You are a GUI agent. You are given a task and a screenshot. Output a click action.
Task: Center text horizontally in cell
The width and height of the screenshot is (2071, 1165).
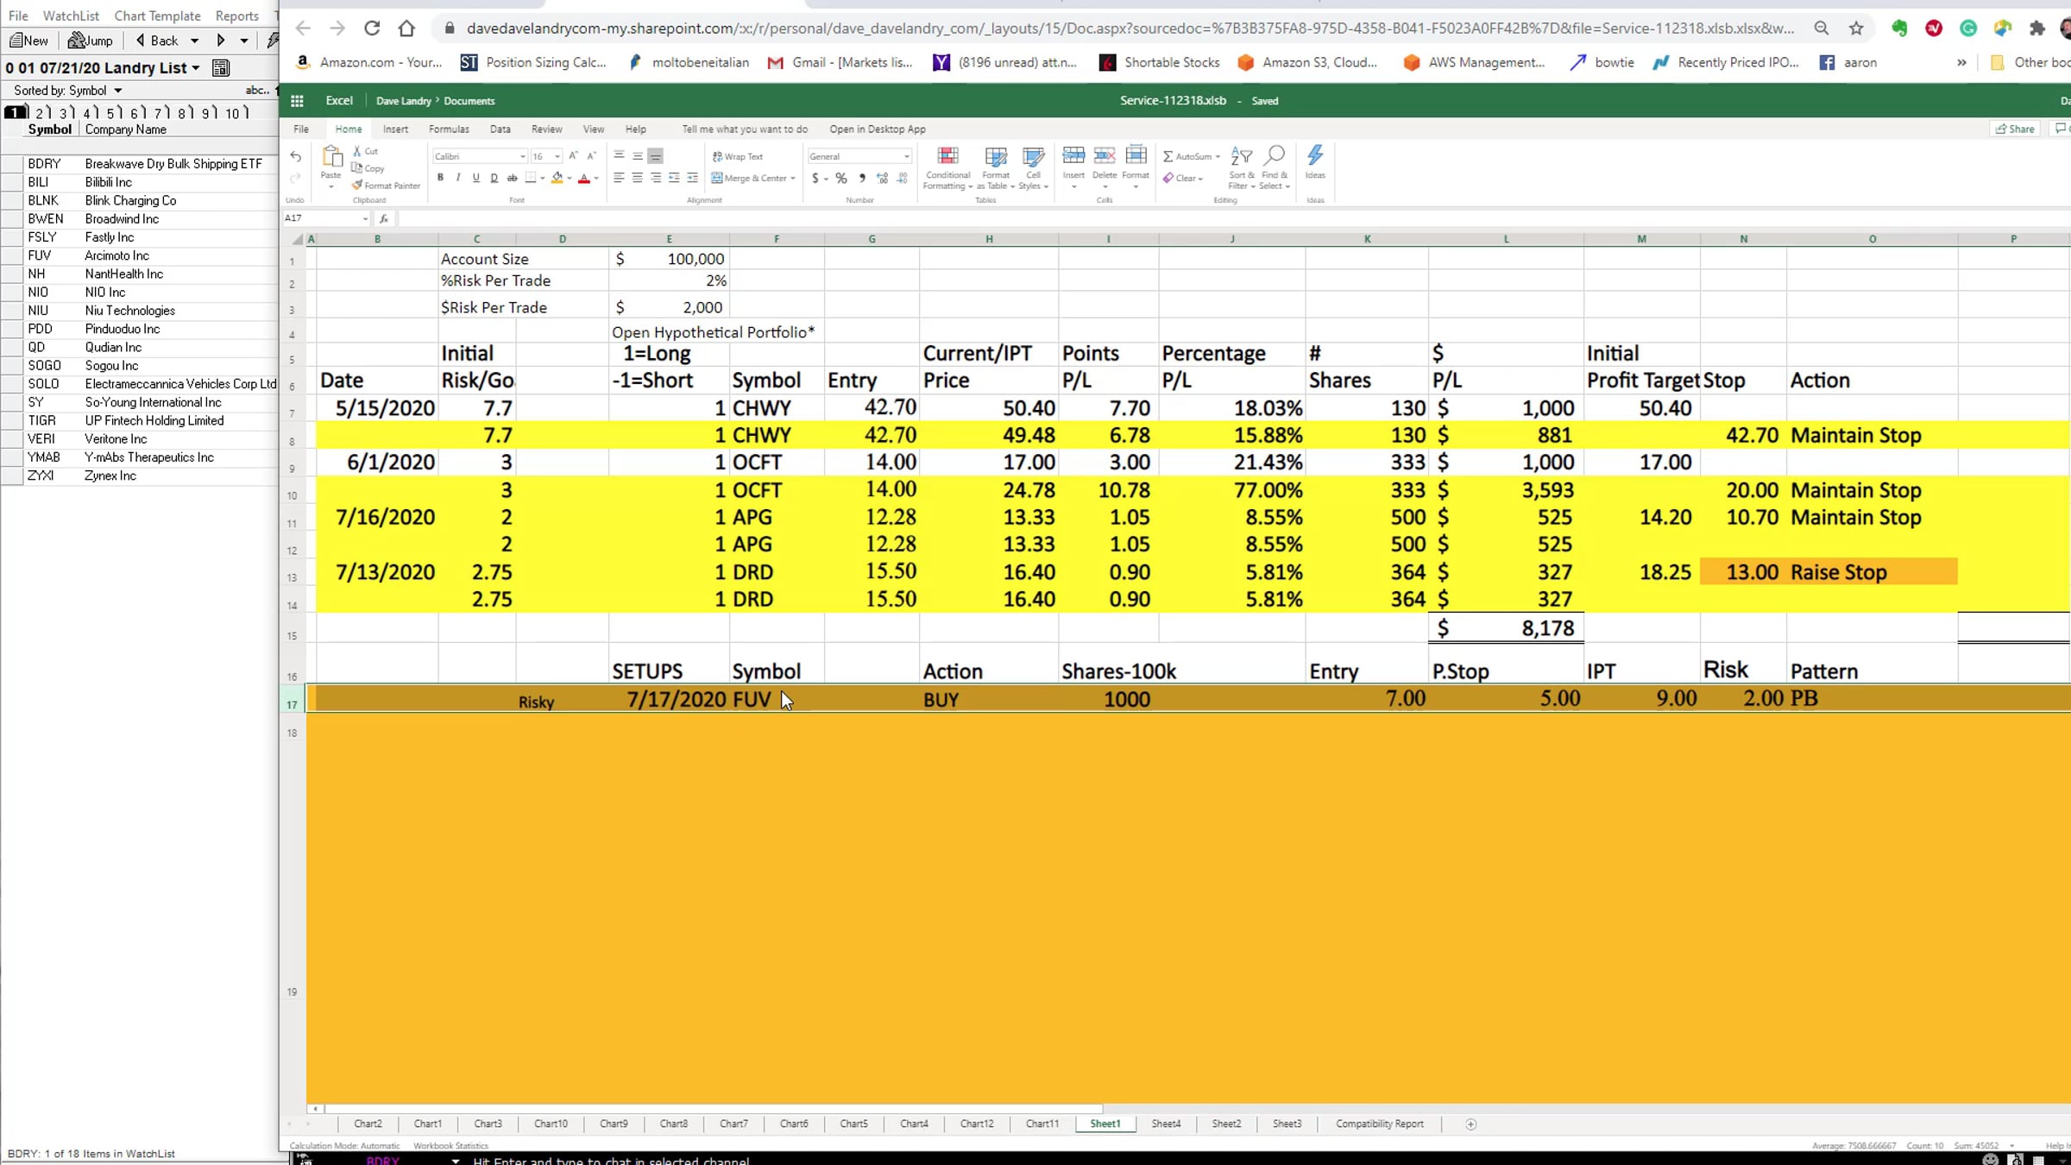pos(638,178)
